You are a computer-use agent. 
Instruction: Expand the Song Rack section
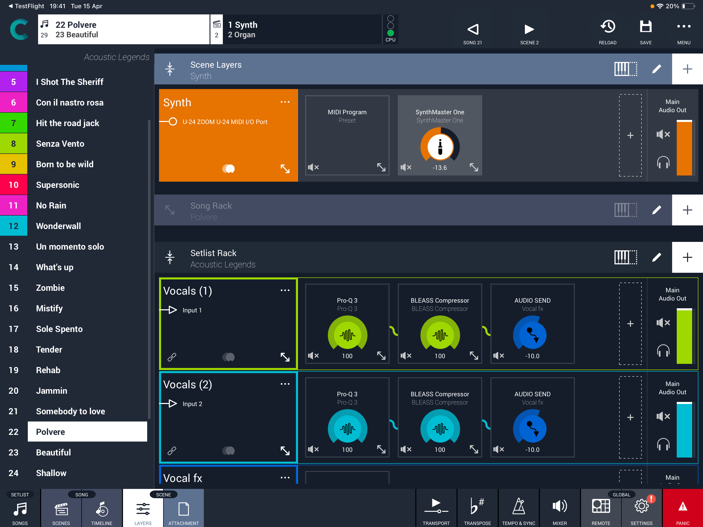[x=170, y=210]
